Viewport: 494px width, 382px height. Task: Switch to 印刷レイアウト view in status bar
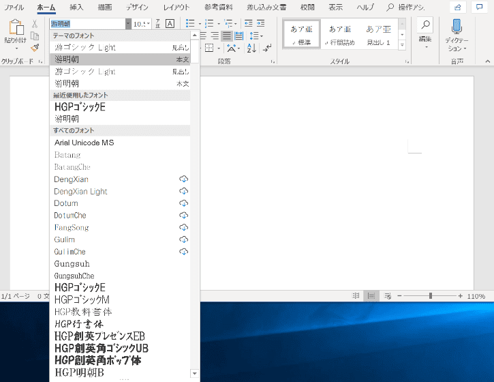(371, 296)
